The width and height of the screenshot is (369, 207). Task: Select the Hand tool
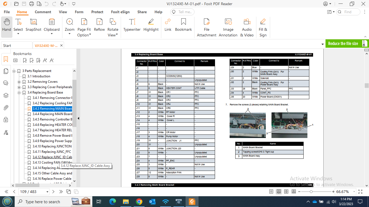[x=6, y=27]
